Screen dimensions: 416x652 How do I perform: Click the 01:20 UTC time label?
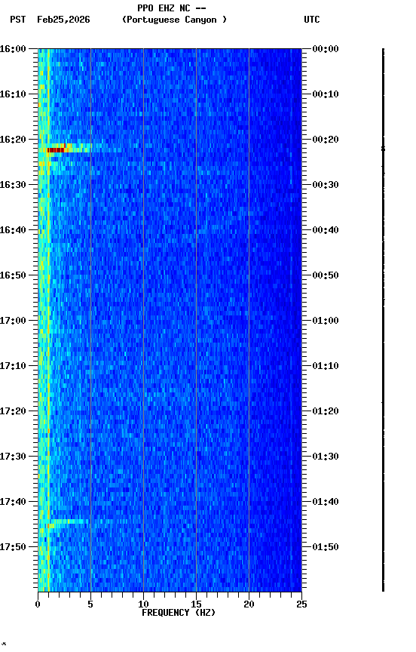point(326,412)
